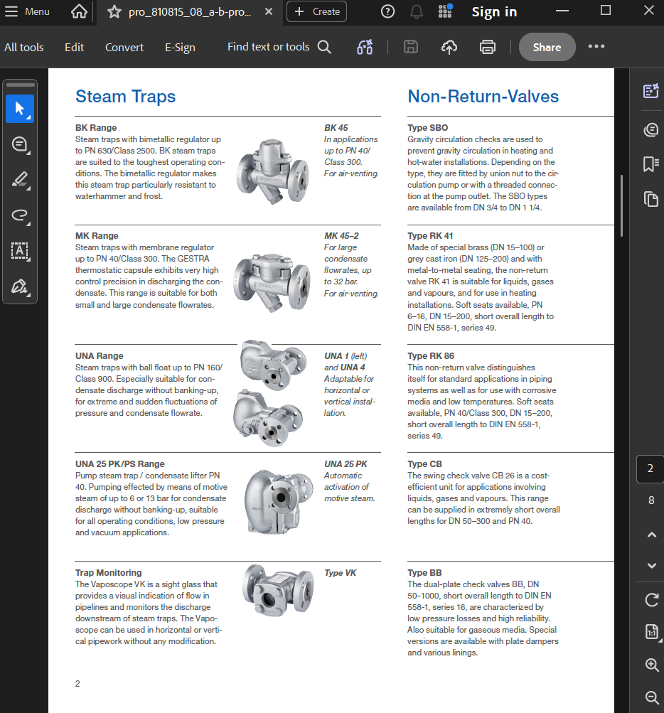The height and width of the screenshot is (713, 664).
Task: Open All tools
Action: coord(24,48)
